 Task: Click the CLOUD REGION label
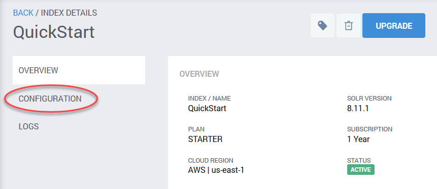click(x=211, y=160)
